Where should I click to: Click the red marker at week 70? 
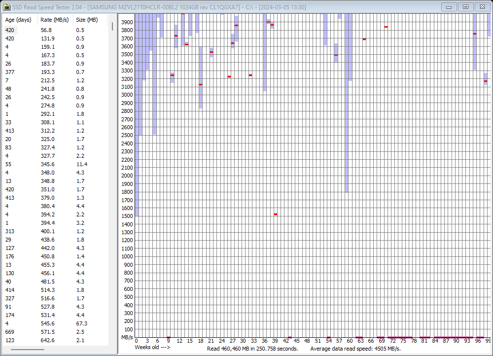(386, 27)
